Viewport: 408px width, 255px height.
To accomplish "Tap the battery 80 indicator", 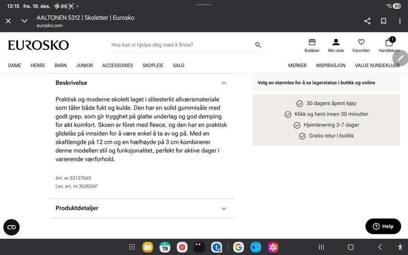I will pyautogui.click(x=397, y=6).
